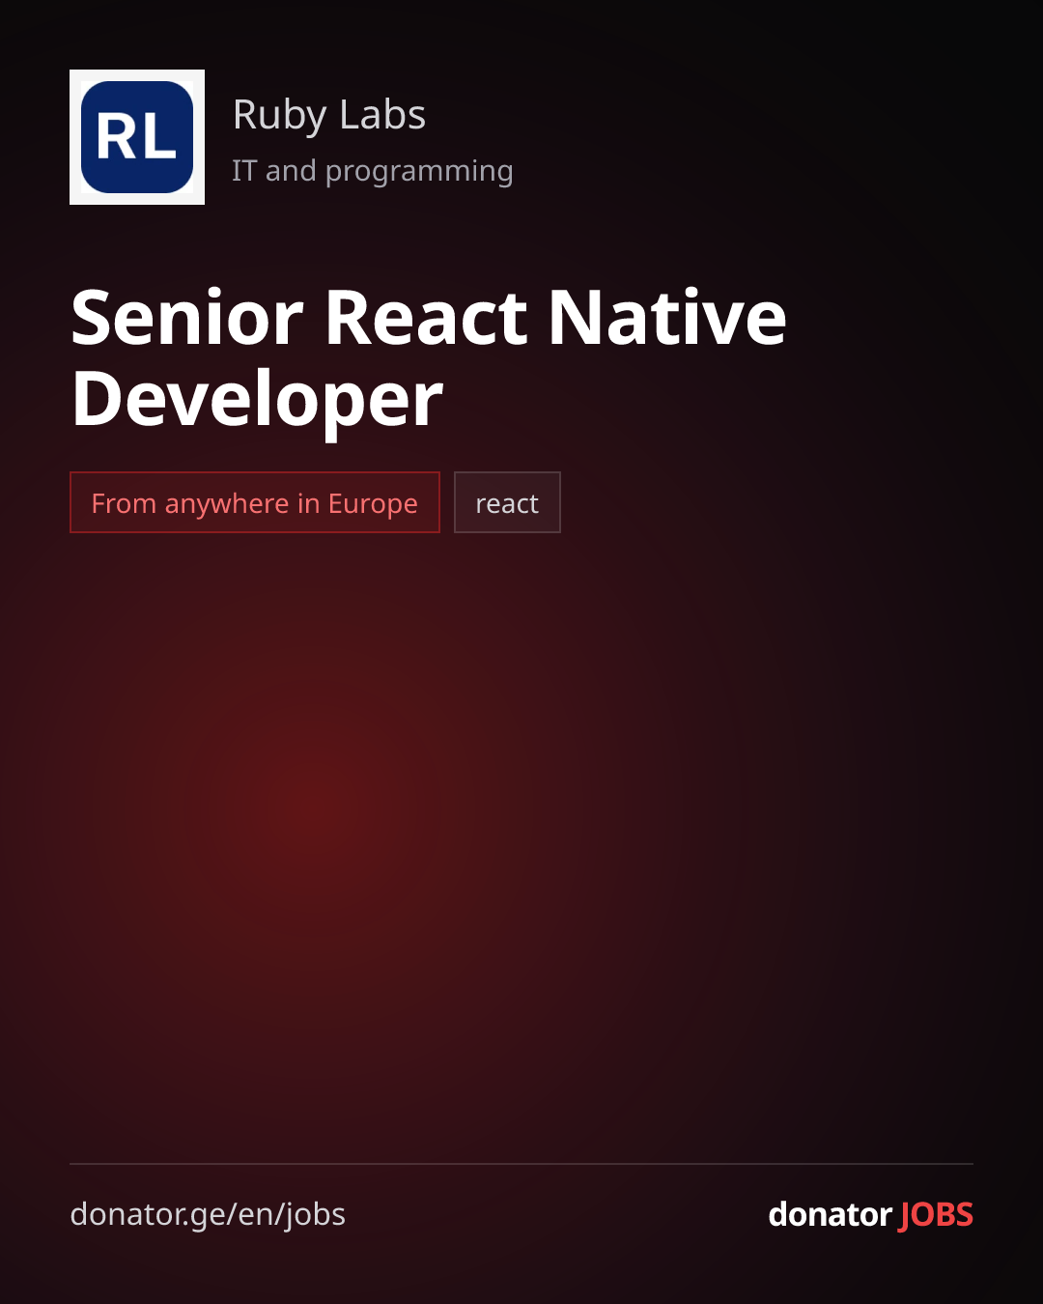Select the From anywhere in Europe tag

tap(255, 502)
